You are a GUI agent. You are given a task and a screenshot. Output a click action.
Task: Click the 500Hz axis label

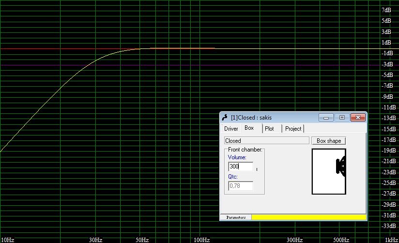341,240
